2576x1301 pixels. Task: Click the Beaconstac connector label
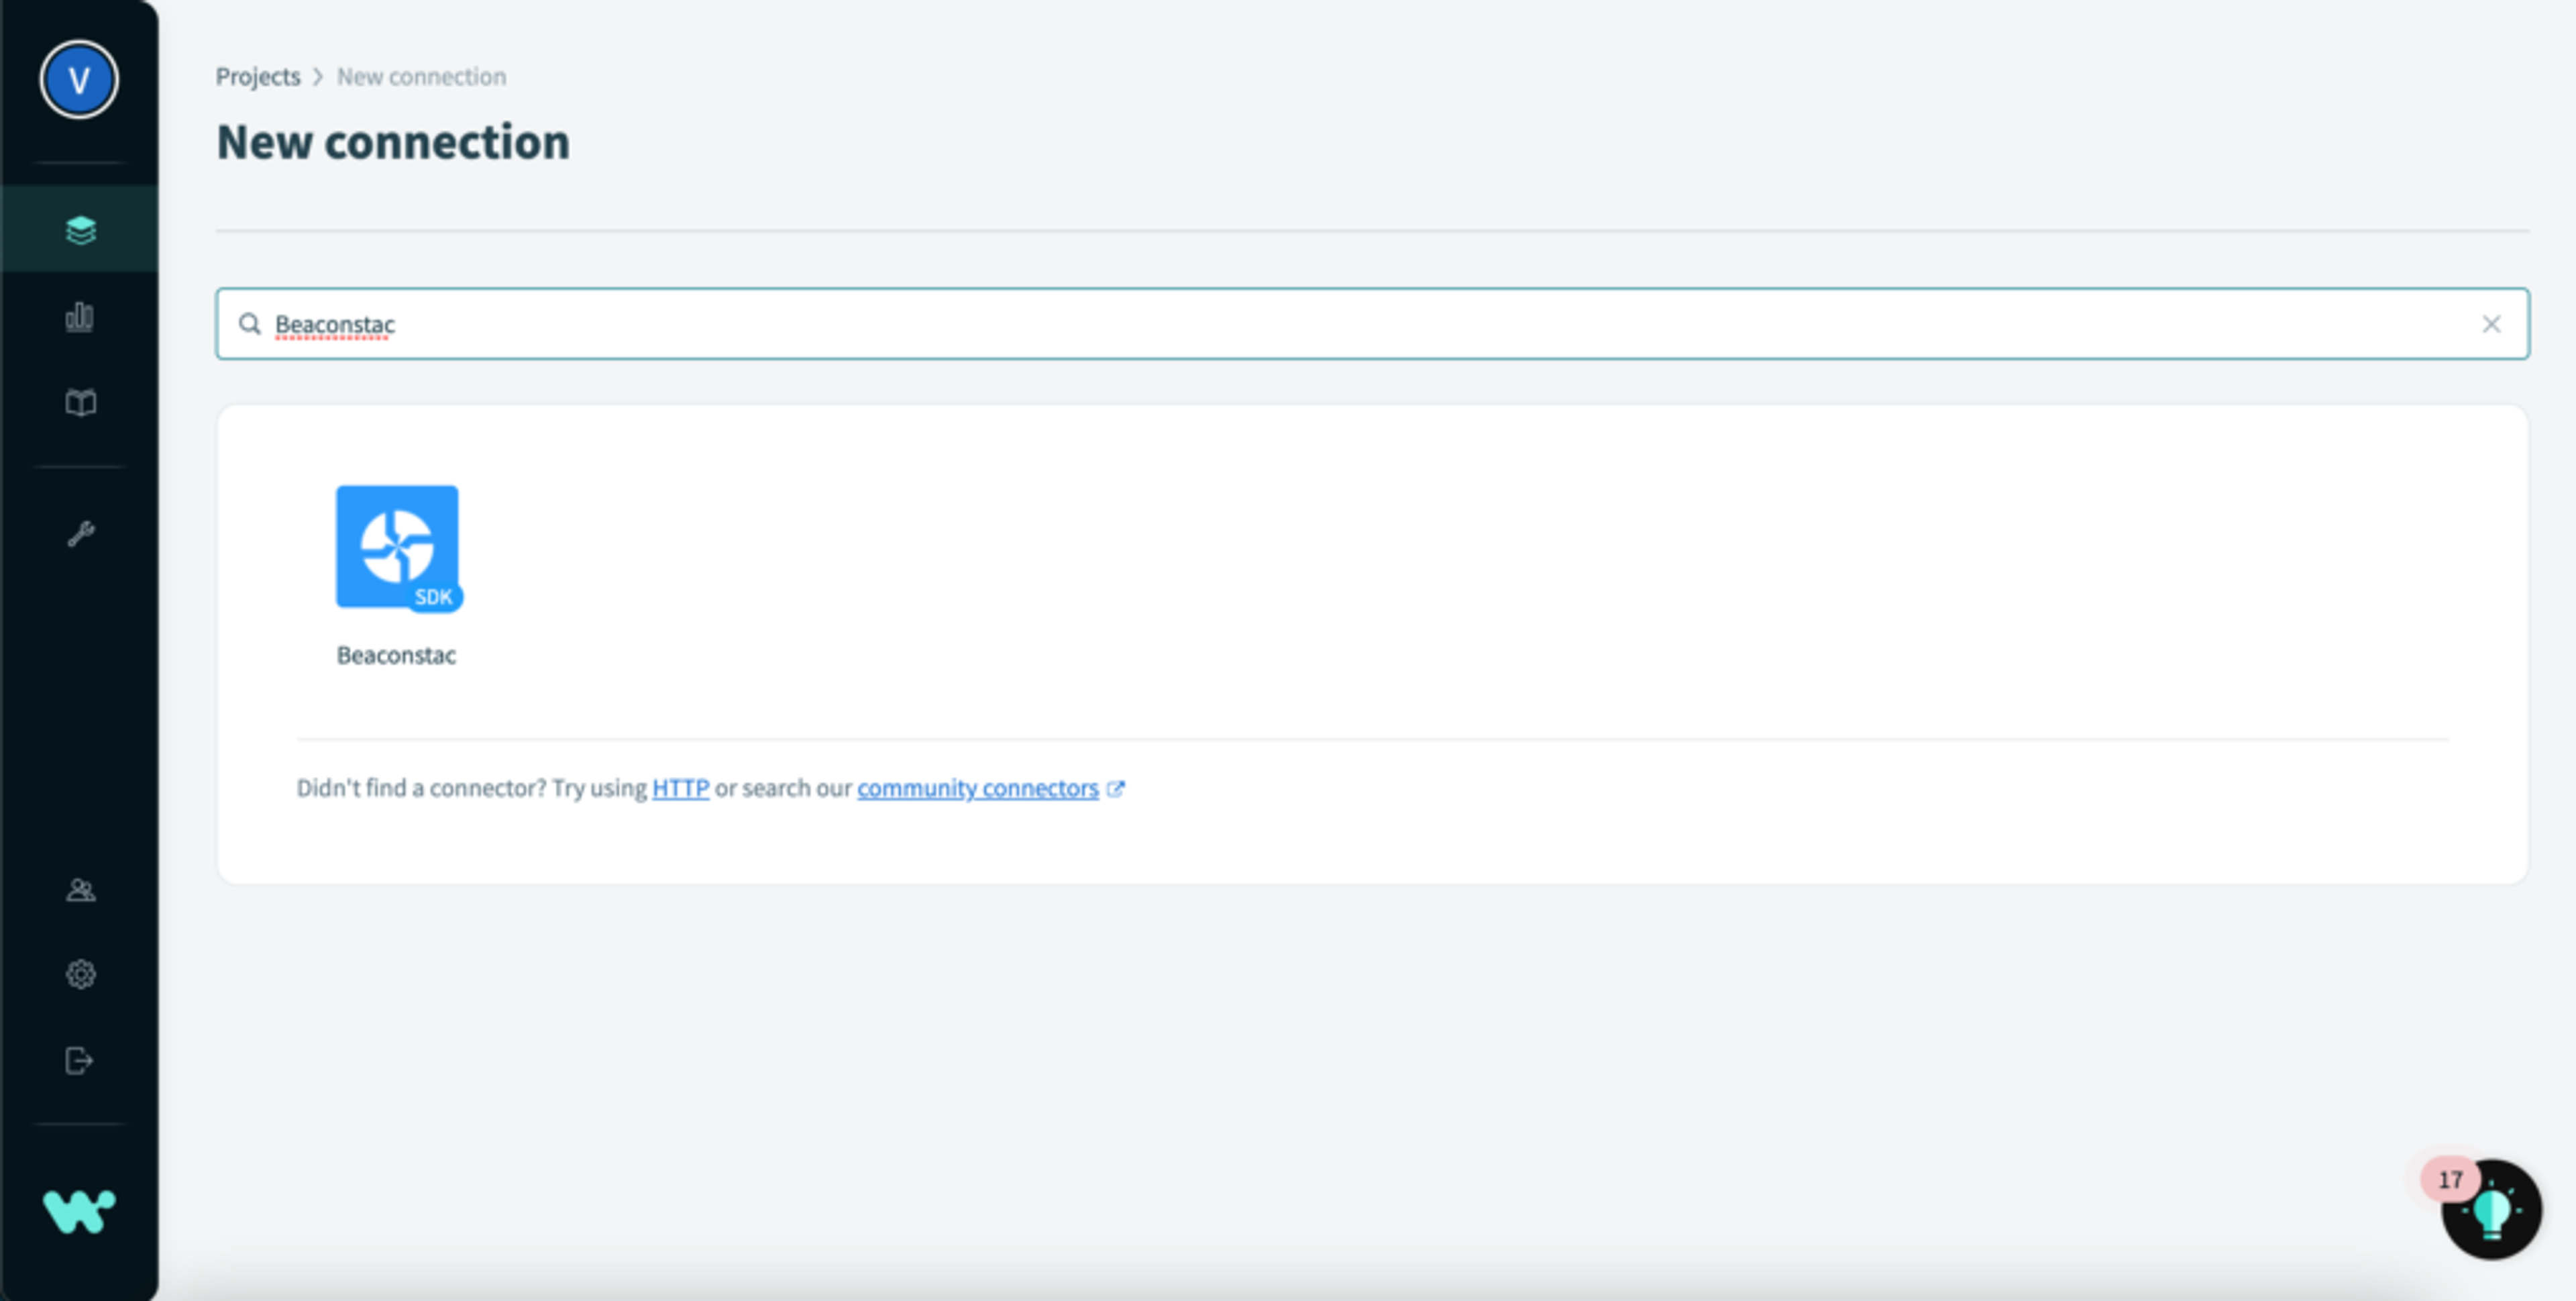tap(396, 655)
